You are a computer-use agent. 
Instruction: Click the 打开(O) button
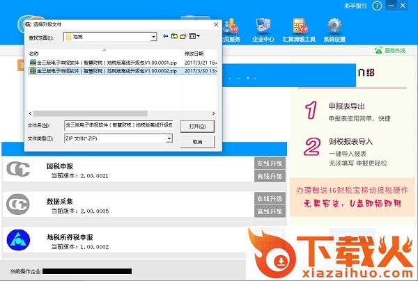coord(197,127)
